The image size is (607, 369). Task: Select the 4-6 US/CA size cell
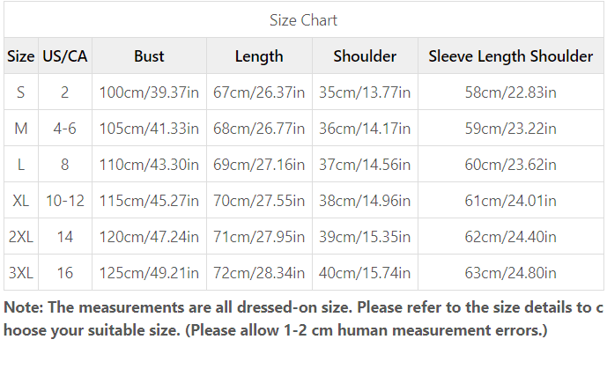(65, 128)
